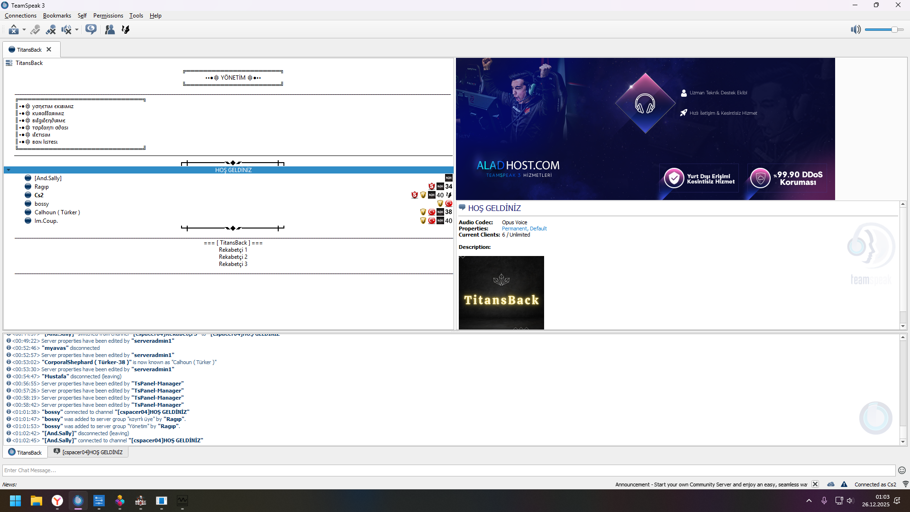
Task: Click the Turkish flag on Im.Coup.'s row
Action: tap(432, 221)
